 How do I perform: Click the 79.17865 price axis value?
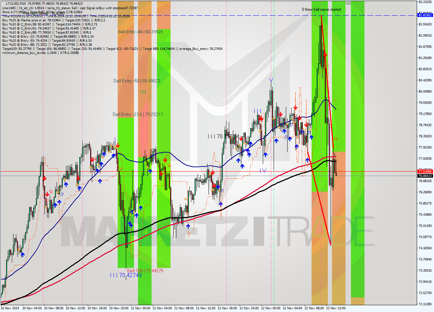(425, 114)
